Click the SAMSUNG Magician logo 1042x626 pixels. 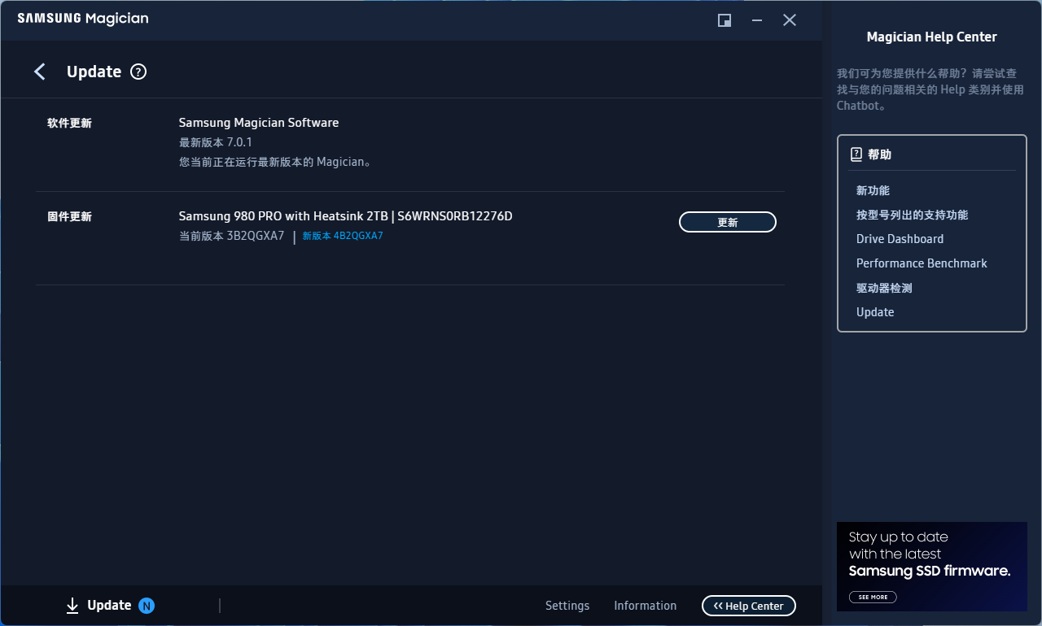(x=83, y=19)
